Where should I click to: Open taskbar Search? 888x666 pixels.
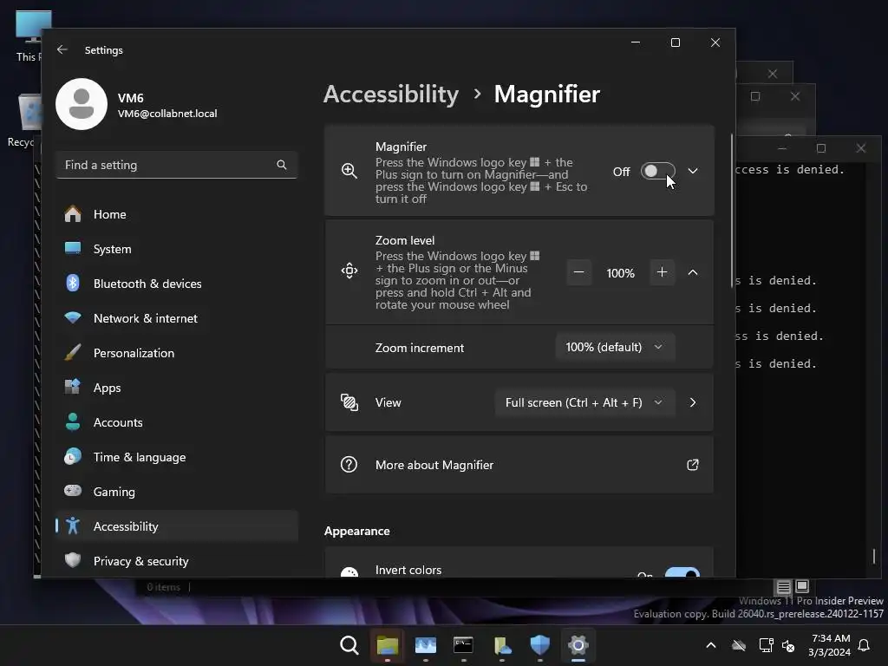tap(349, 645)
